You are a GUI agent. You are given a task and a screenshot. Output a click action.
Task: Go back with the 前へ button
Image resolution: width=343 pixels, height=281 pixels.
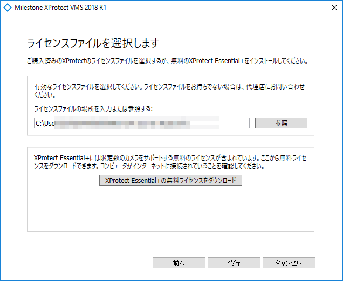(x=179, y=263)
